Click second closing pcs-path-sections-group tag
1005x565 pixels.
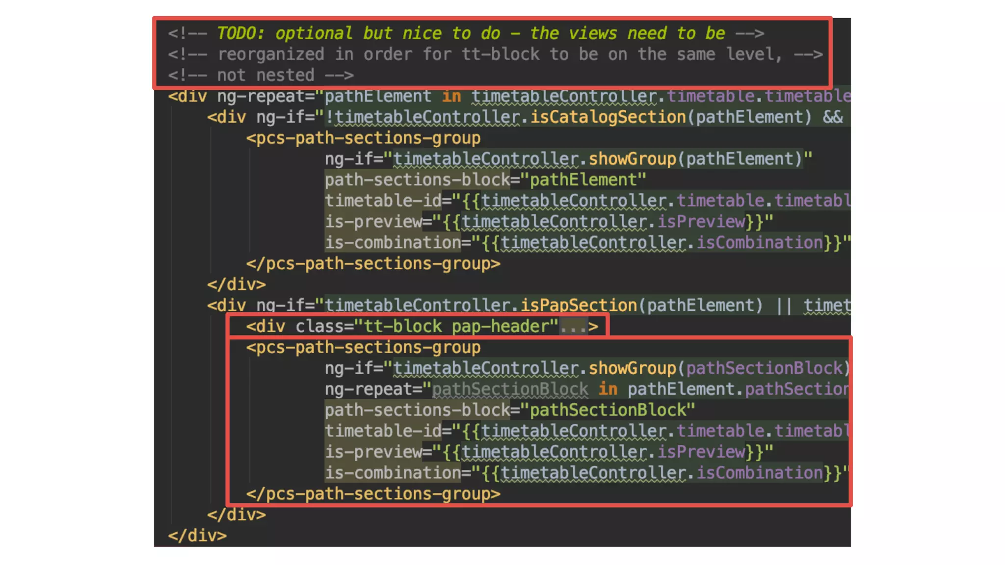click(373, 494)
